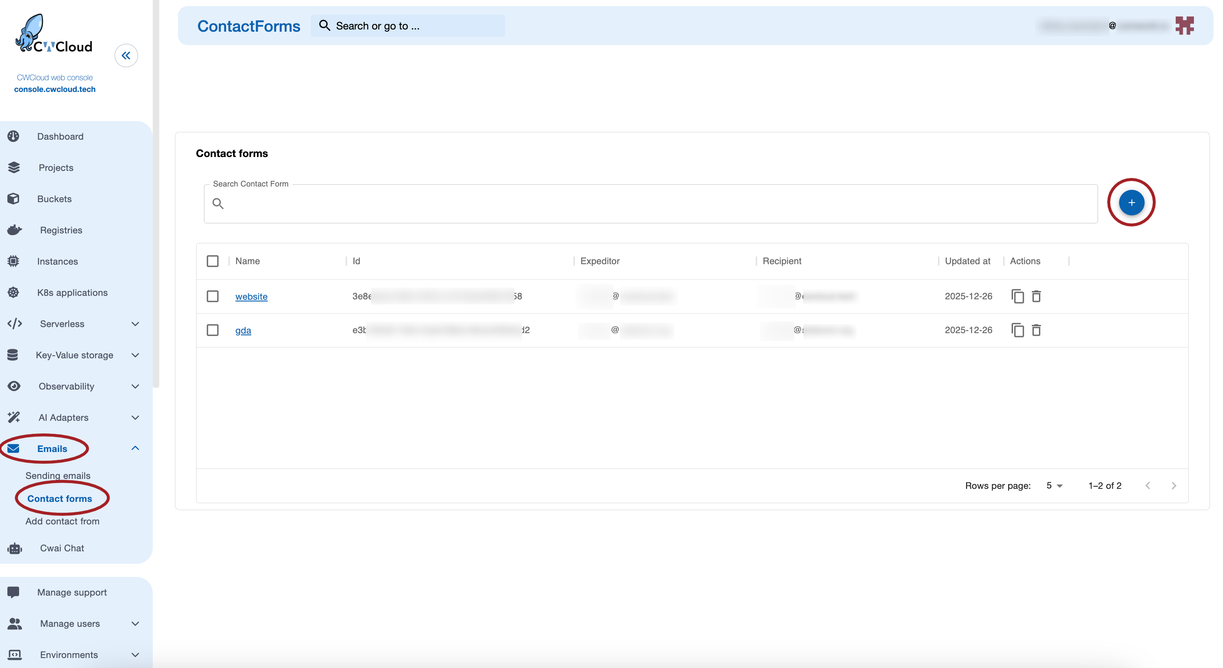Select the Projects sidebar icon
This screenshot has height=668, width=1223.
[56, 167]
